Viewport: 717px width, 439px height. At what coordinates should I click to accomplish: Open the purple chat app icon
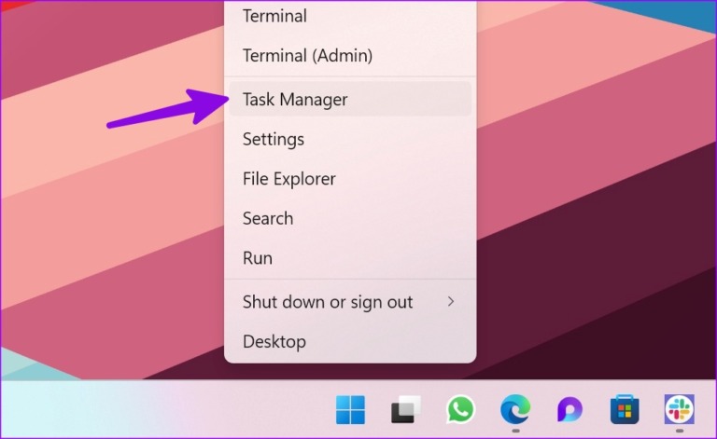(569, 409)
